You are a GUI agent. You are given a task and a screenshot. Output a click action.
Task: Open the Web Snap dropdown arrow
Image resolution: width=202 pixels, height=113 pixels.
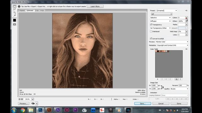[187, 31]
